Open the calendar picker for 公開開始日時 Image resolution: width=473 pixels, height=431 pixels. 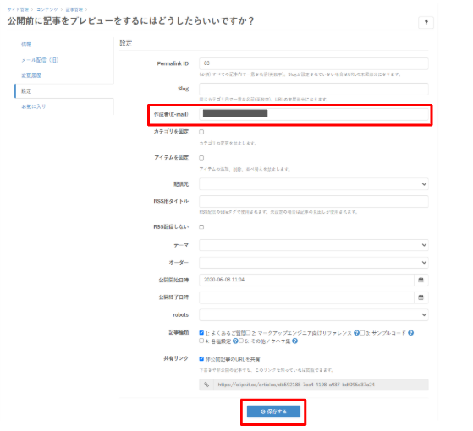[421, 280]
